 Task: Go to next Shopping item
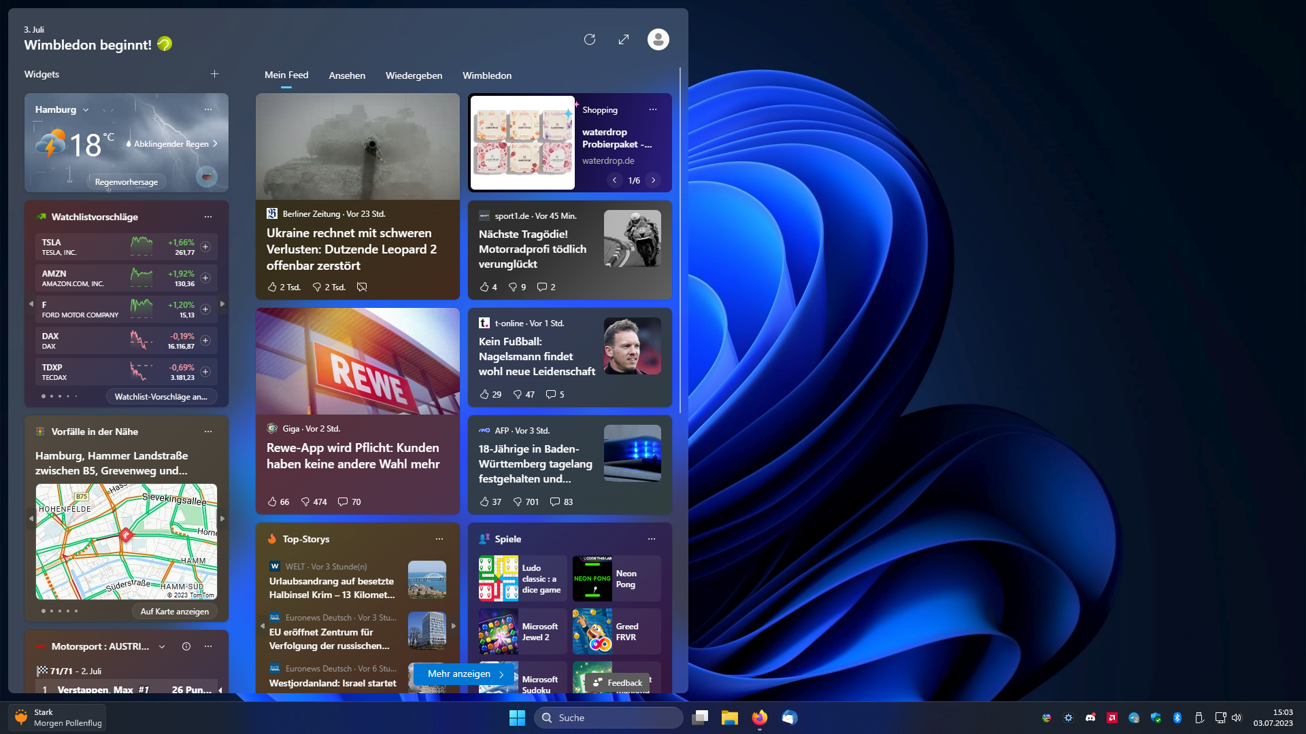point(654,181)
